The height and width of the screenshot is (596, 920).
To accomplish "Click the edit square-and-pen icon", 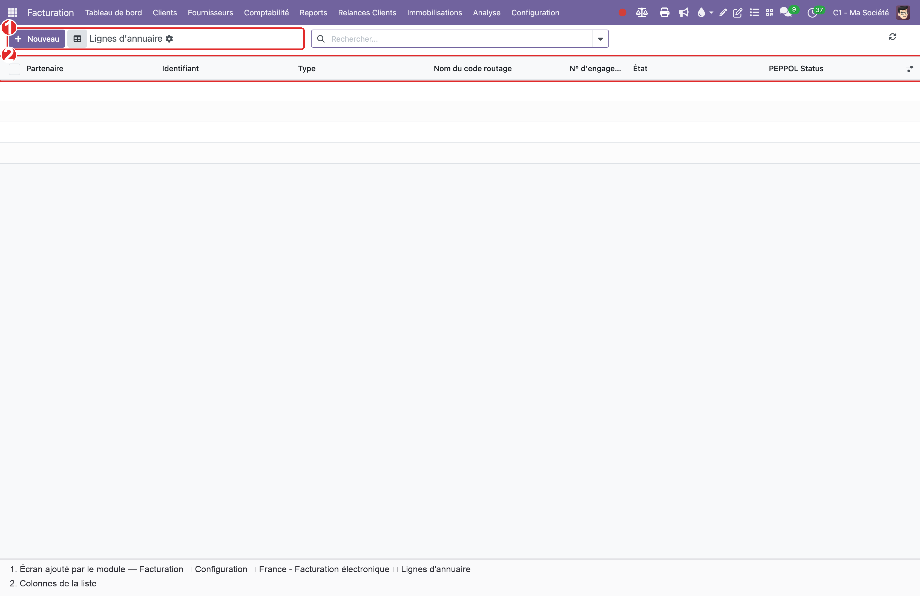I will (x=738, y=13).
